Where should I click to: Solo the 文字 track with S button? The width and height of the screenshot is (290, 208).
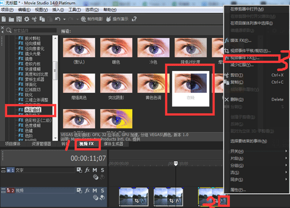102,170
